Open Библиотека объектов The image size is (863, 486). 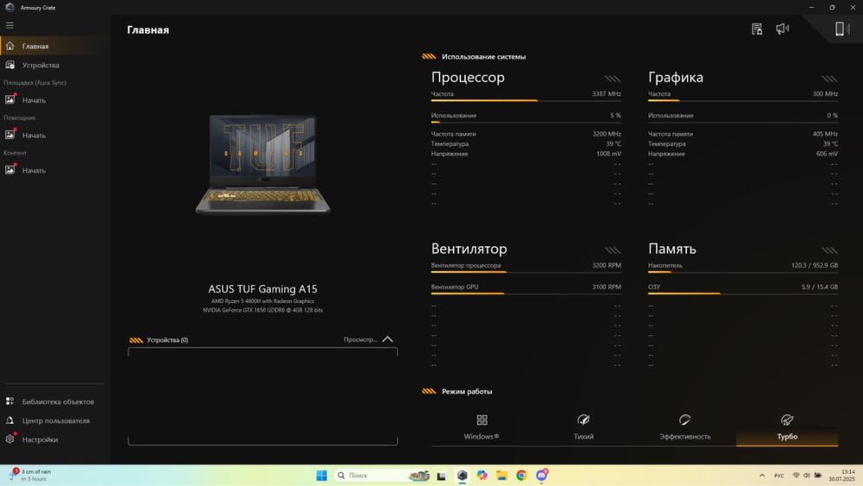tap(54, 401)
